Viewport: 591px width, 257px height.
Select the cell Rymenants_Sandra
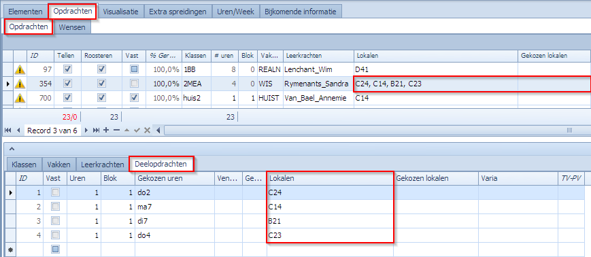click(318, 84)
